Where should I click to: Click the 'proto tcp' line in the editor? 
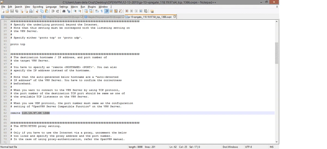pos(18,44)
